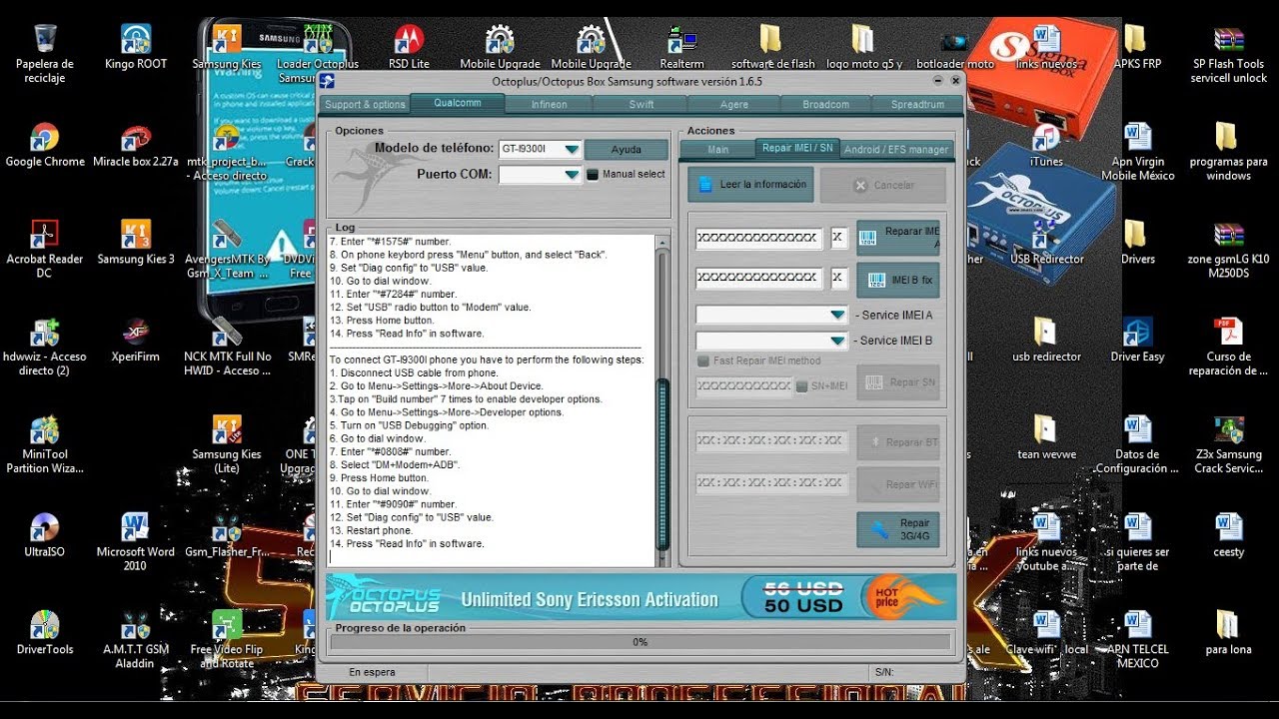
Task: Open the Puerto COM dropdown
Action: [x=571, y=175]
